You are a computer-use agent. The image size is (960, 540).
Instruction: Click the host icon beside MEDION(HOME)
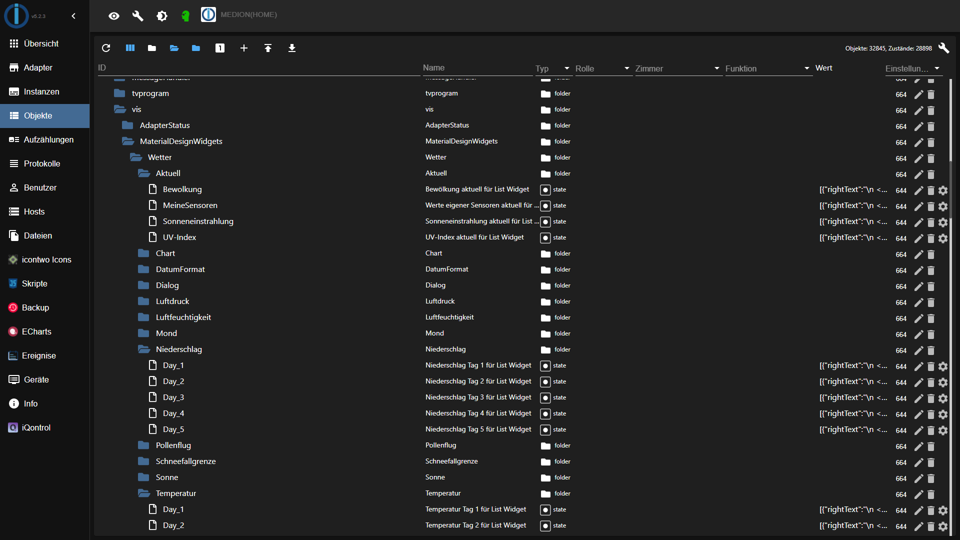tap(208, 14)
